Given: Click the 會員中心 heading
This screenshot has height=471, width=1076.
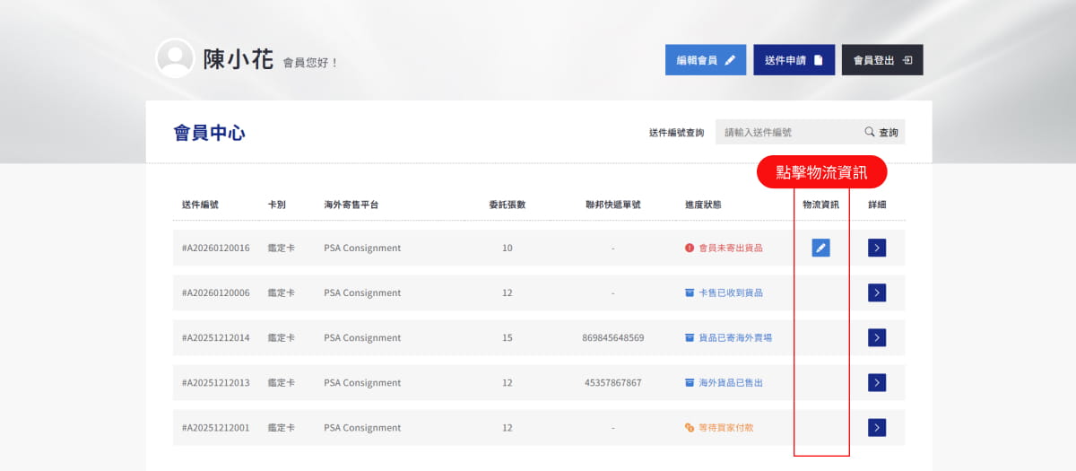Looking at the screenshot, I should pyautogui.click(x=209, y=134).
